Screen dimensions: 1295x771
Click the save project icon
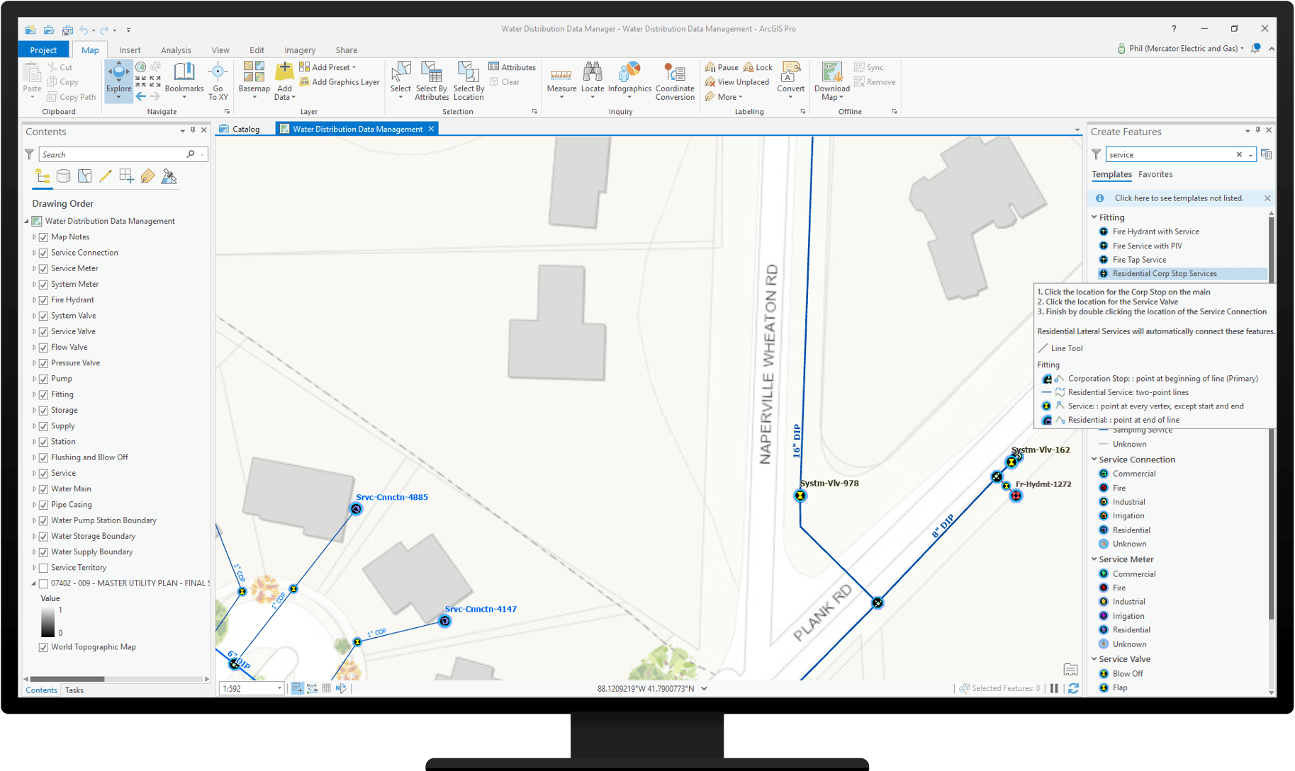(x=67, y=30)
